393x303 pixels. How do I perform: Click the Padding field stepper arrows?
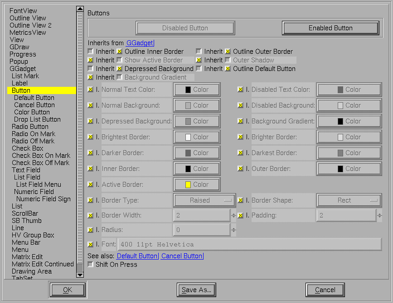point(378,215)
